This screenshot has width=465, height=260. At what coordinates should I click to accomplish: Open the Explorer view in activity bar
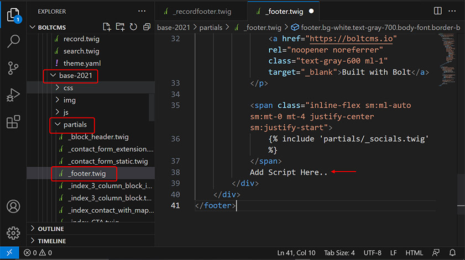pos(13,15)
